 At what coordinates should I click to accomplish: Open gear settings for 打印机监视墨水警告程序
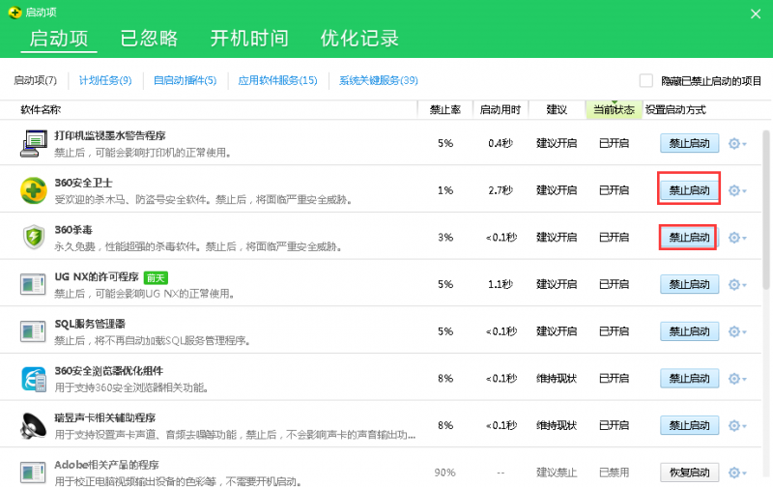(737, 143)
